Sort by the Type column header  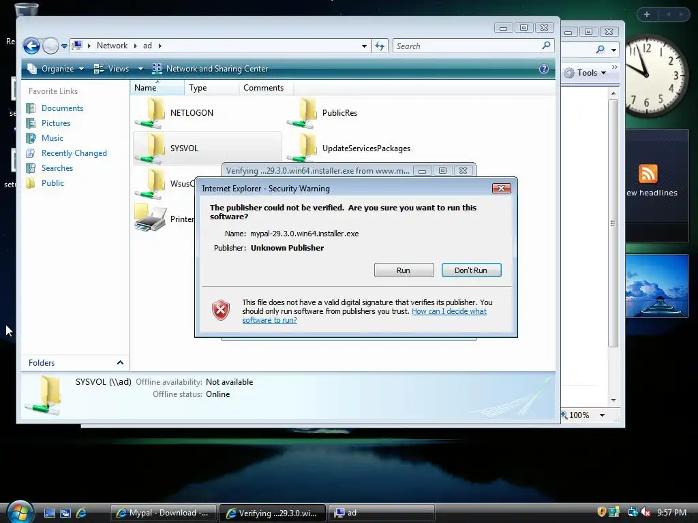[x=212, y=88]
